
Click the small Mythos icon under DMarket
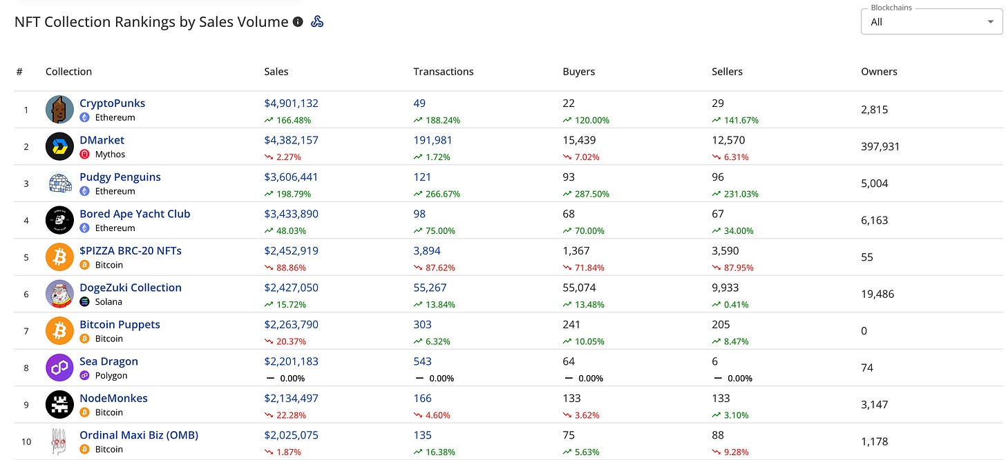85,154
